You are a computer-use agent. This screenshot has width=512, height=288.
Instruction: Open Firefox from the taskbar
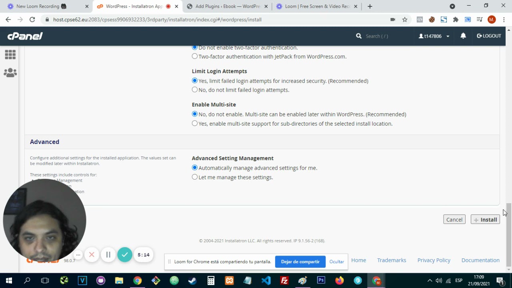pos(340,281)
